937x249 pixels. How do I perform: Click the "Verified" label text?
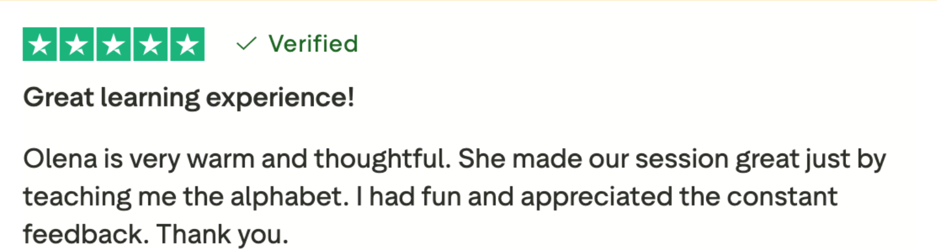pos(313,44)
